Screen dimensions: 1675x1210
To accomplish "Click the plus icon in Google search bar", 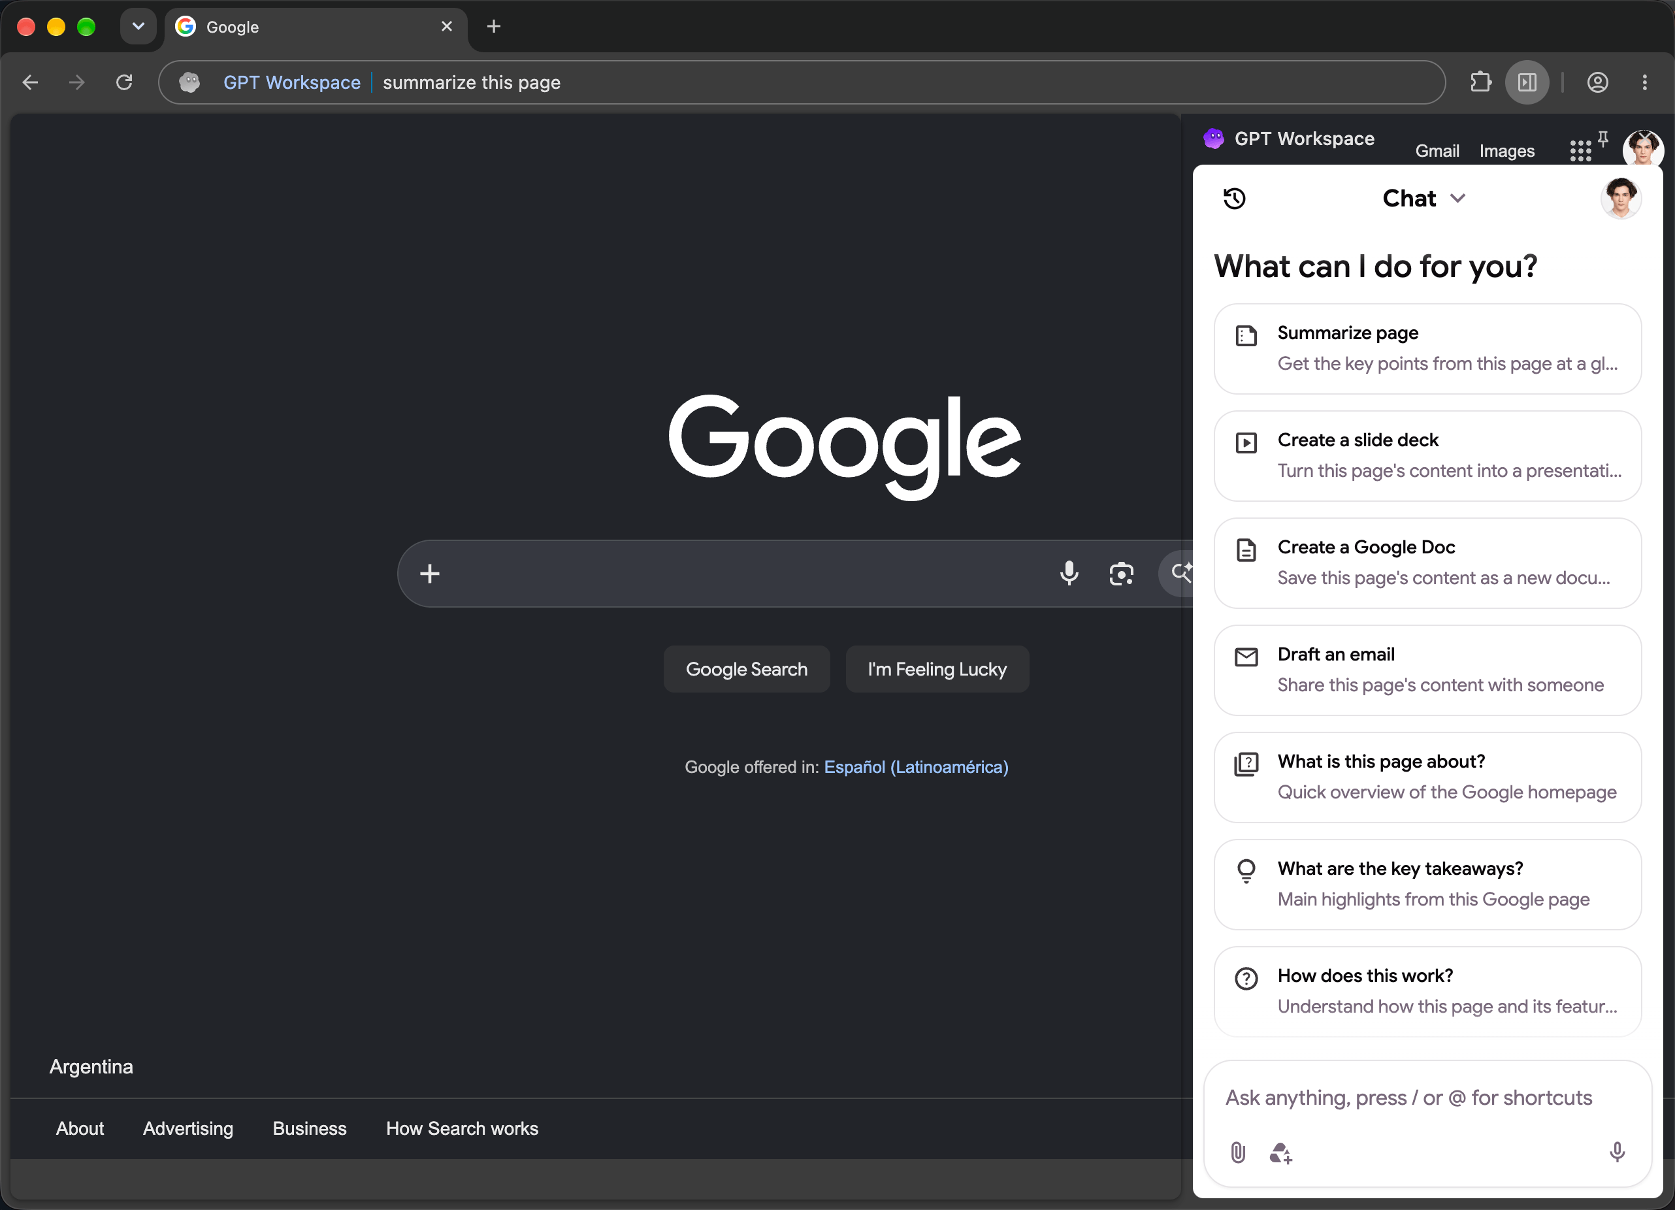I will pyautogui.click(x=430, y=573).
